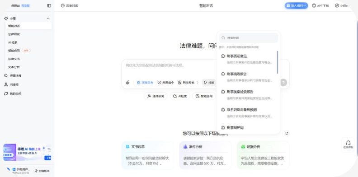Open 在线客服 online support
The height and width of the screenshot is (177, 358).
tap(348, 144)
